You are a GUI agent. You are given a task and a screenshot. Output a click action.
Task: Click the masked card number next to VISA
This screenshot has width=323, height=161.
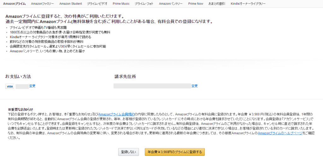[22, 86]
